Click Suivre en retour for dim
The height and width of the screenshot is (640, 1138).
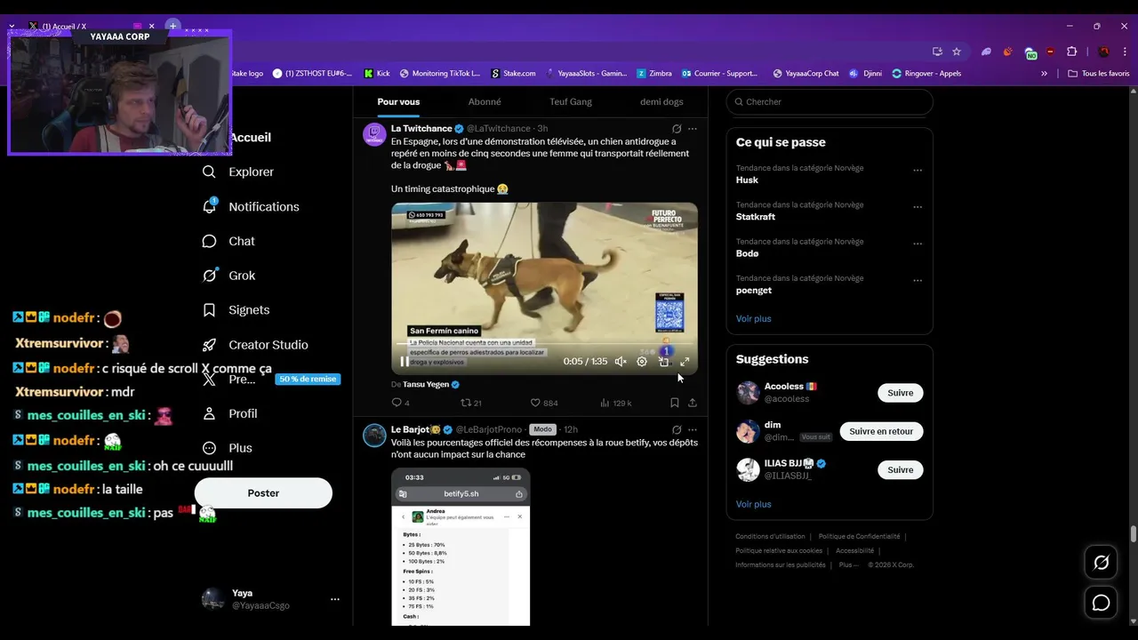(881, 431)
